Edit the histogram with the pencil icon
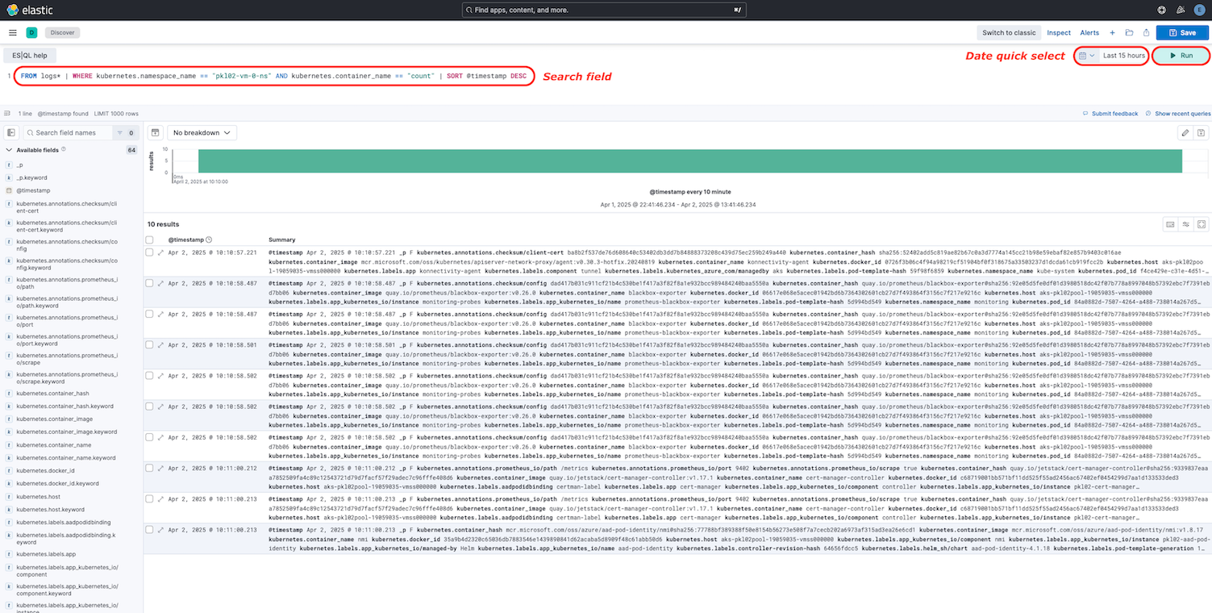This screenshot has width=1212, height=613. coord(1185,131)
